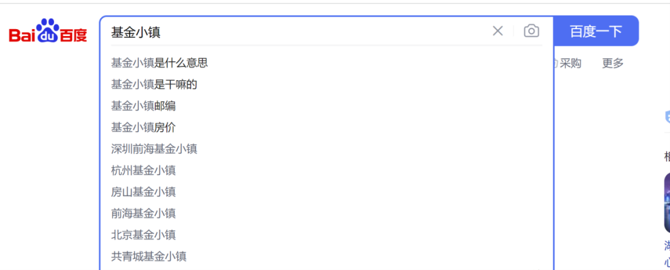This screenshot has width=670, height=270.
Task: Select the 房山基金小镇 suggestion
Action: [x=143, y=192]
